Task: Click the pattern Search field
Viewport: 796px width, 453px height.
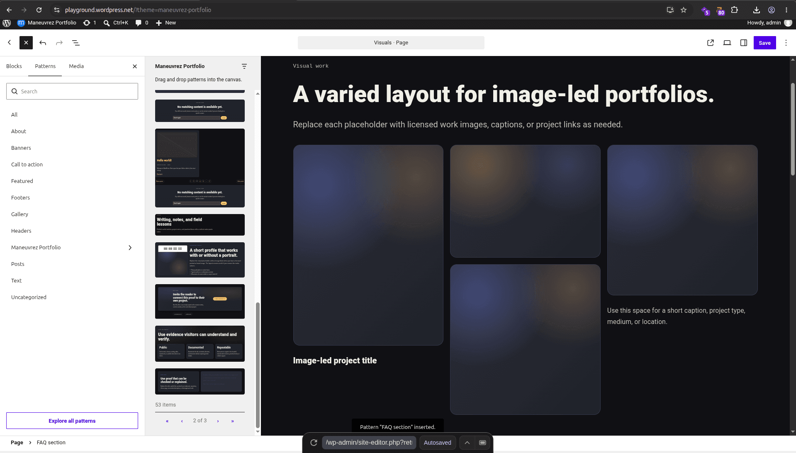Action: (x=72, y=91)
